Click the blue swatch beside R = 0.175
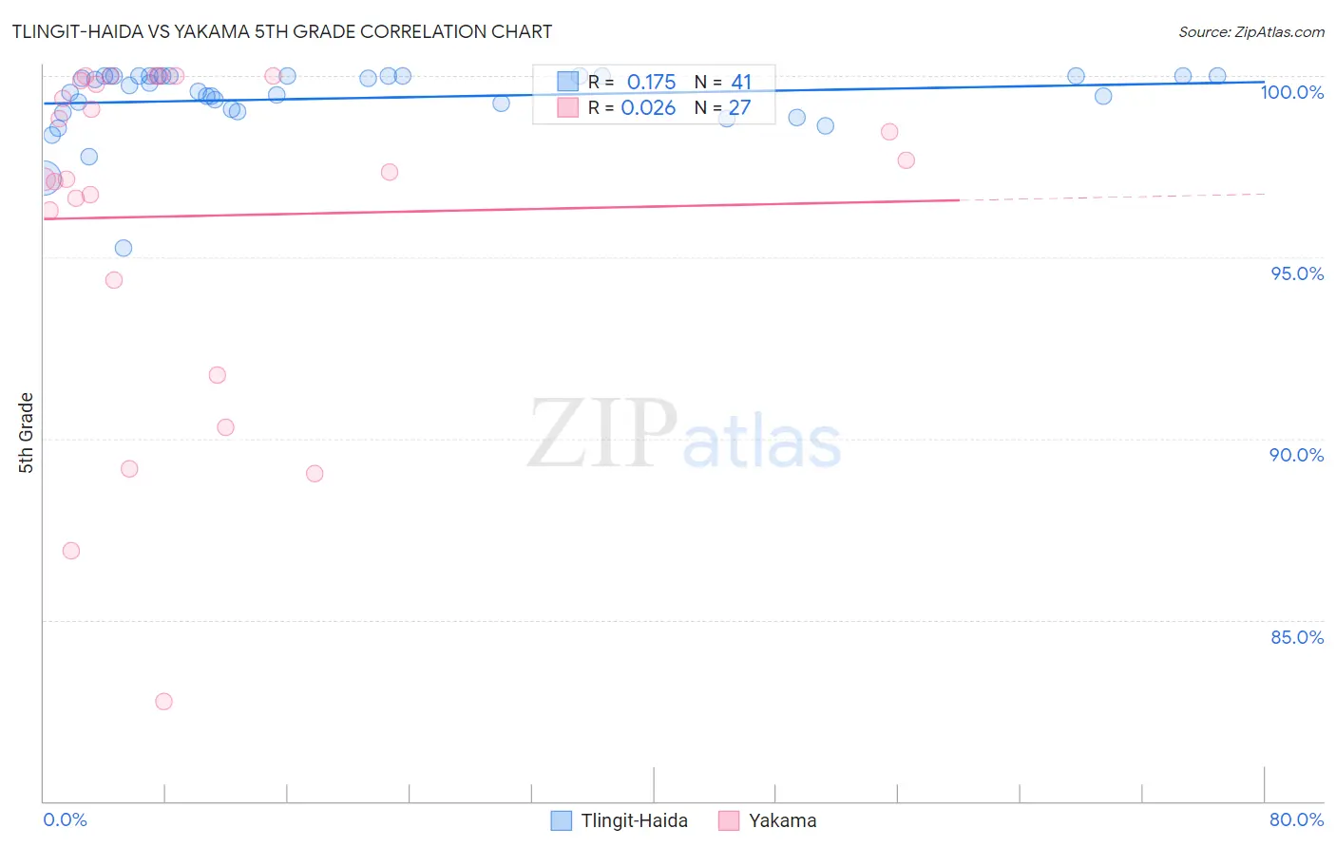Screen dimensions: 1336x847 tap(568, 82)
